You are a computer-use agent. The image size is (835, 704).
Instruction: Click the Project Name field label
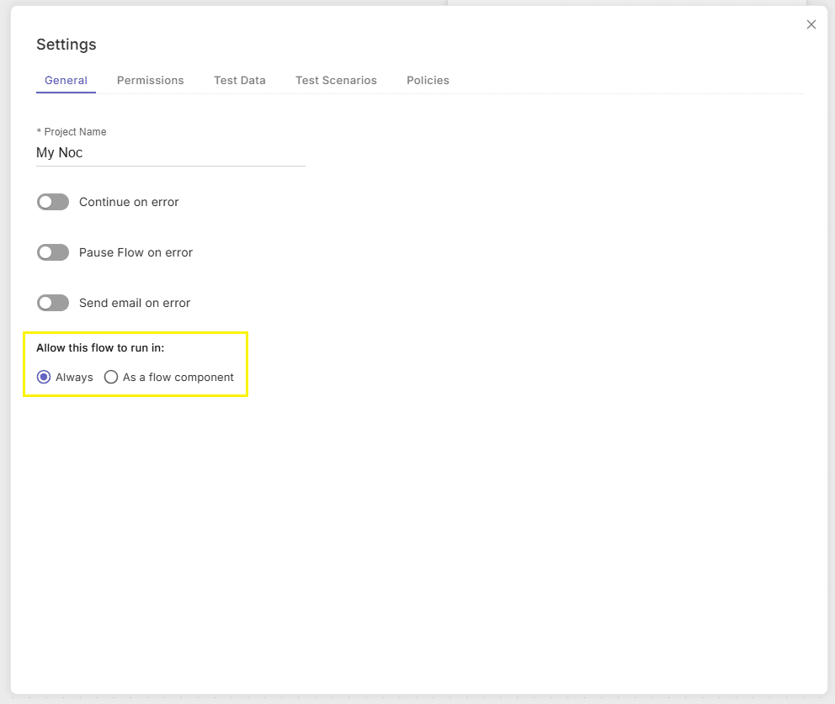72,132
